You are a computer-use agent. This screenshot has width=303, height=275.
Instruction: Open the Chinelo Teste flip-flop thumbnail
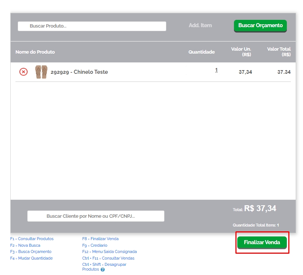click(x=41, y=72)
